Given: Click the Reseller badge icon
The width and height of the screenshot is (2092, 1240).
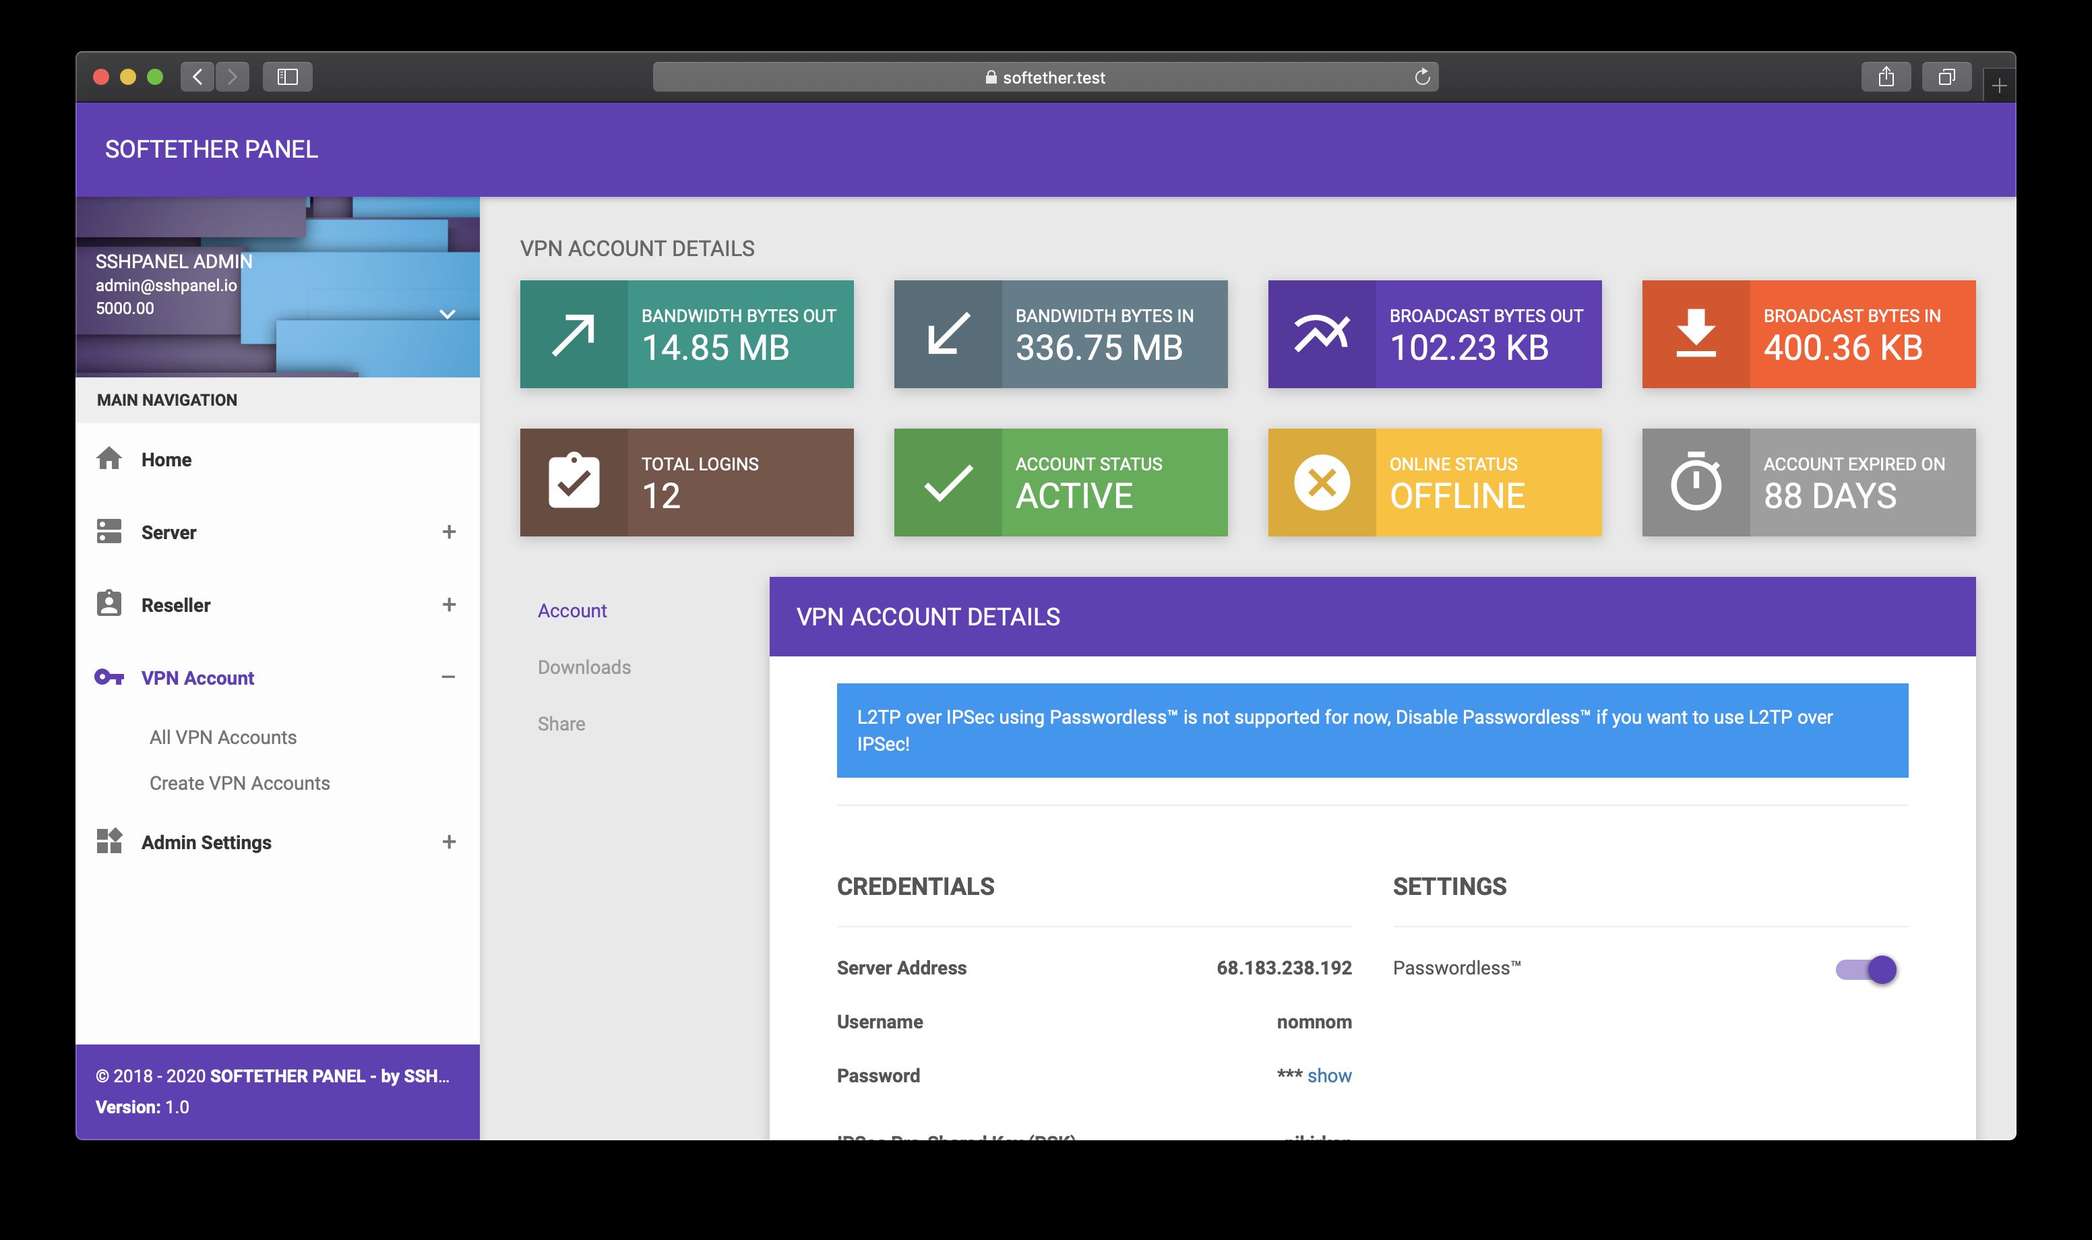Looking at the screenshot, I should (109, 603).
